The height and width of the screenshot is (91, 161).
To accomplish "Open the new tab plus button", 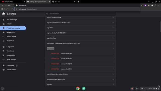I will tap(78, 2).
